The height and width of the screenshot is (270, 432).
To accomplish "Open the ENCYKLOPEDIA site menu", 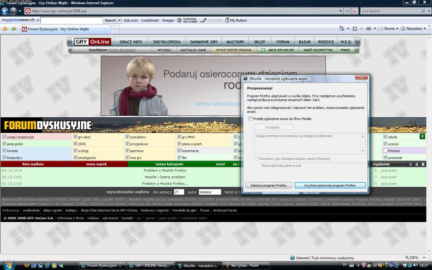I will [x=167, y=42].
